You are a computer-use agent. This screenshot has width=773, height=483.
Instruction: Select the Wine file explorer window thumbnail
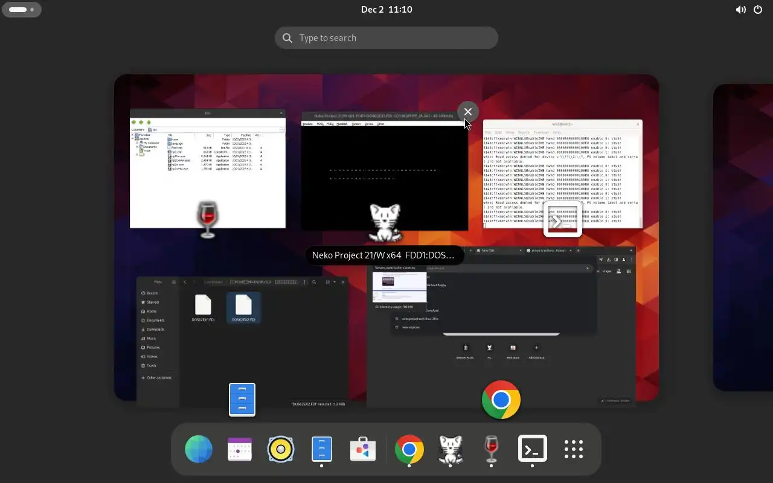(x=208, y=168)
